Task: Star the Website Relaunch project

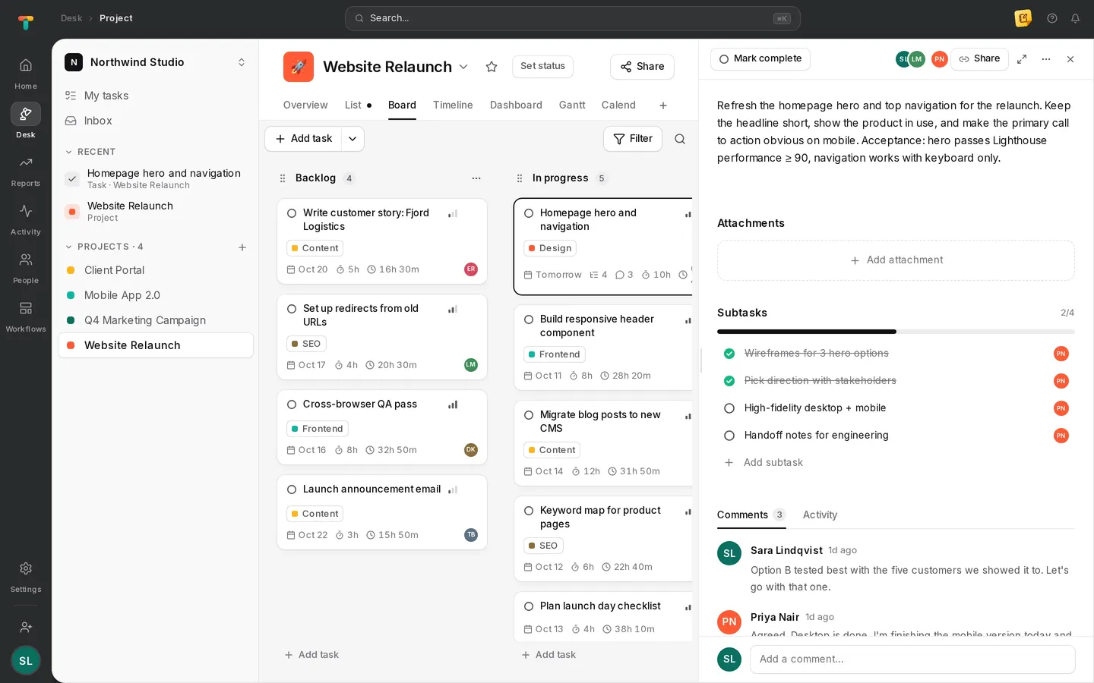Action: point(492,67)
